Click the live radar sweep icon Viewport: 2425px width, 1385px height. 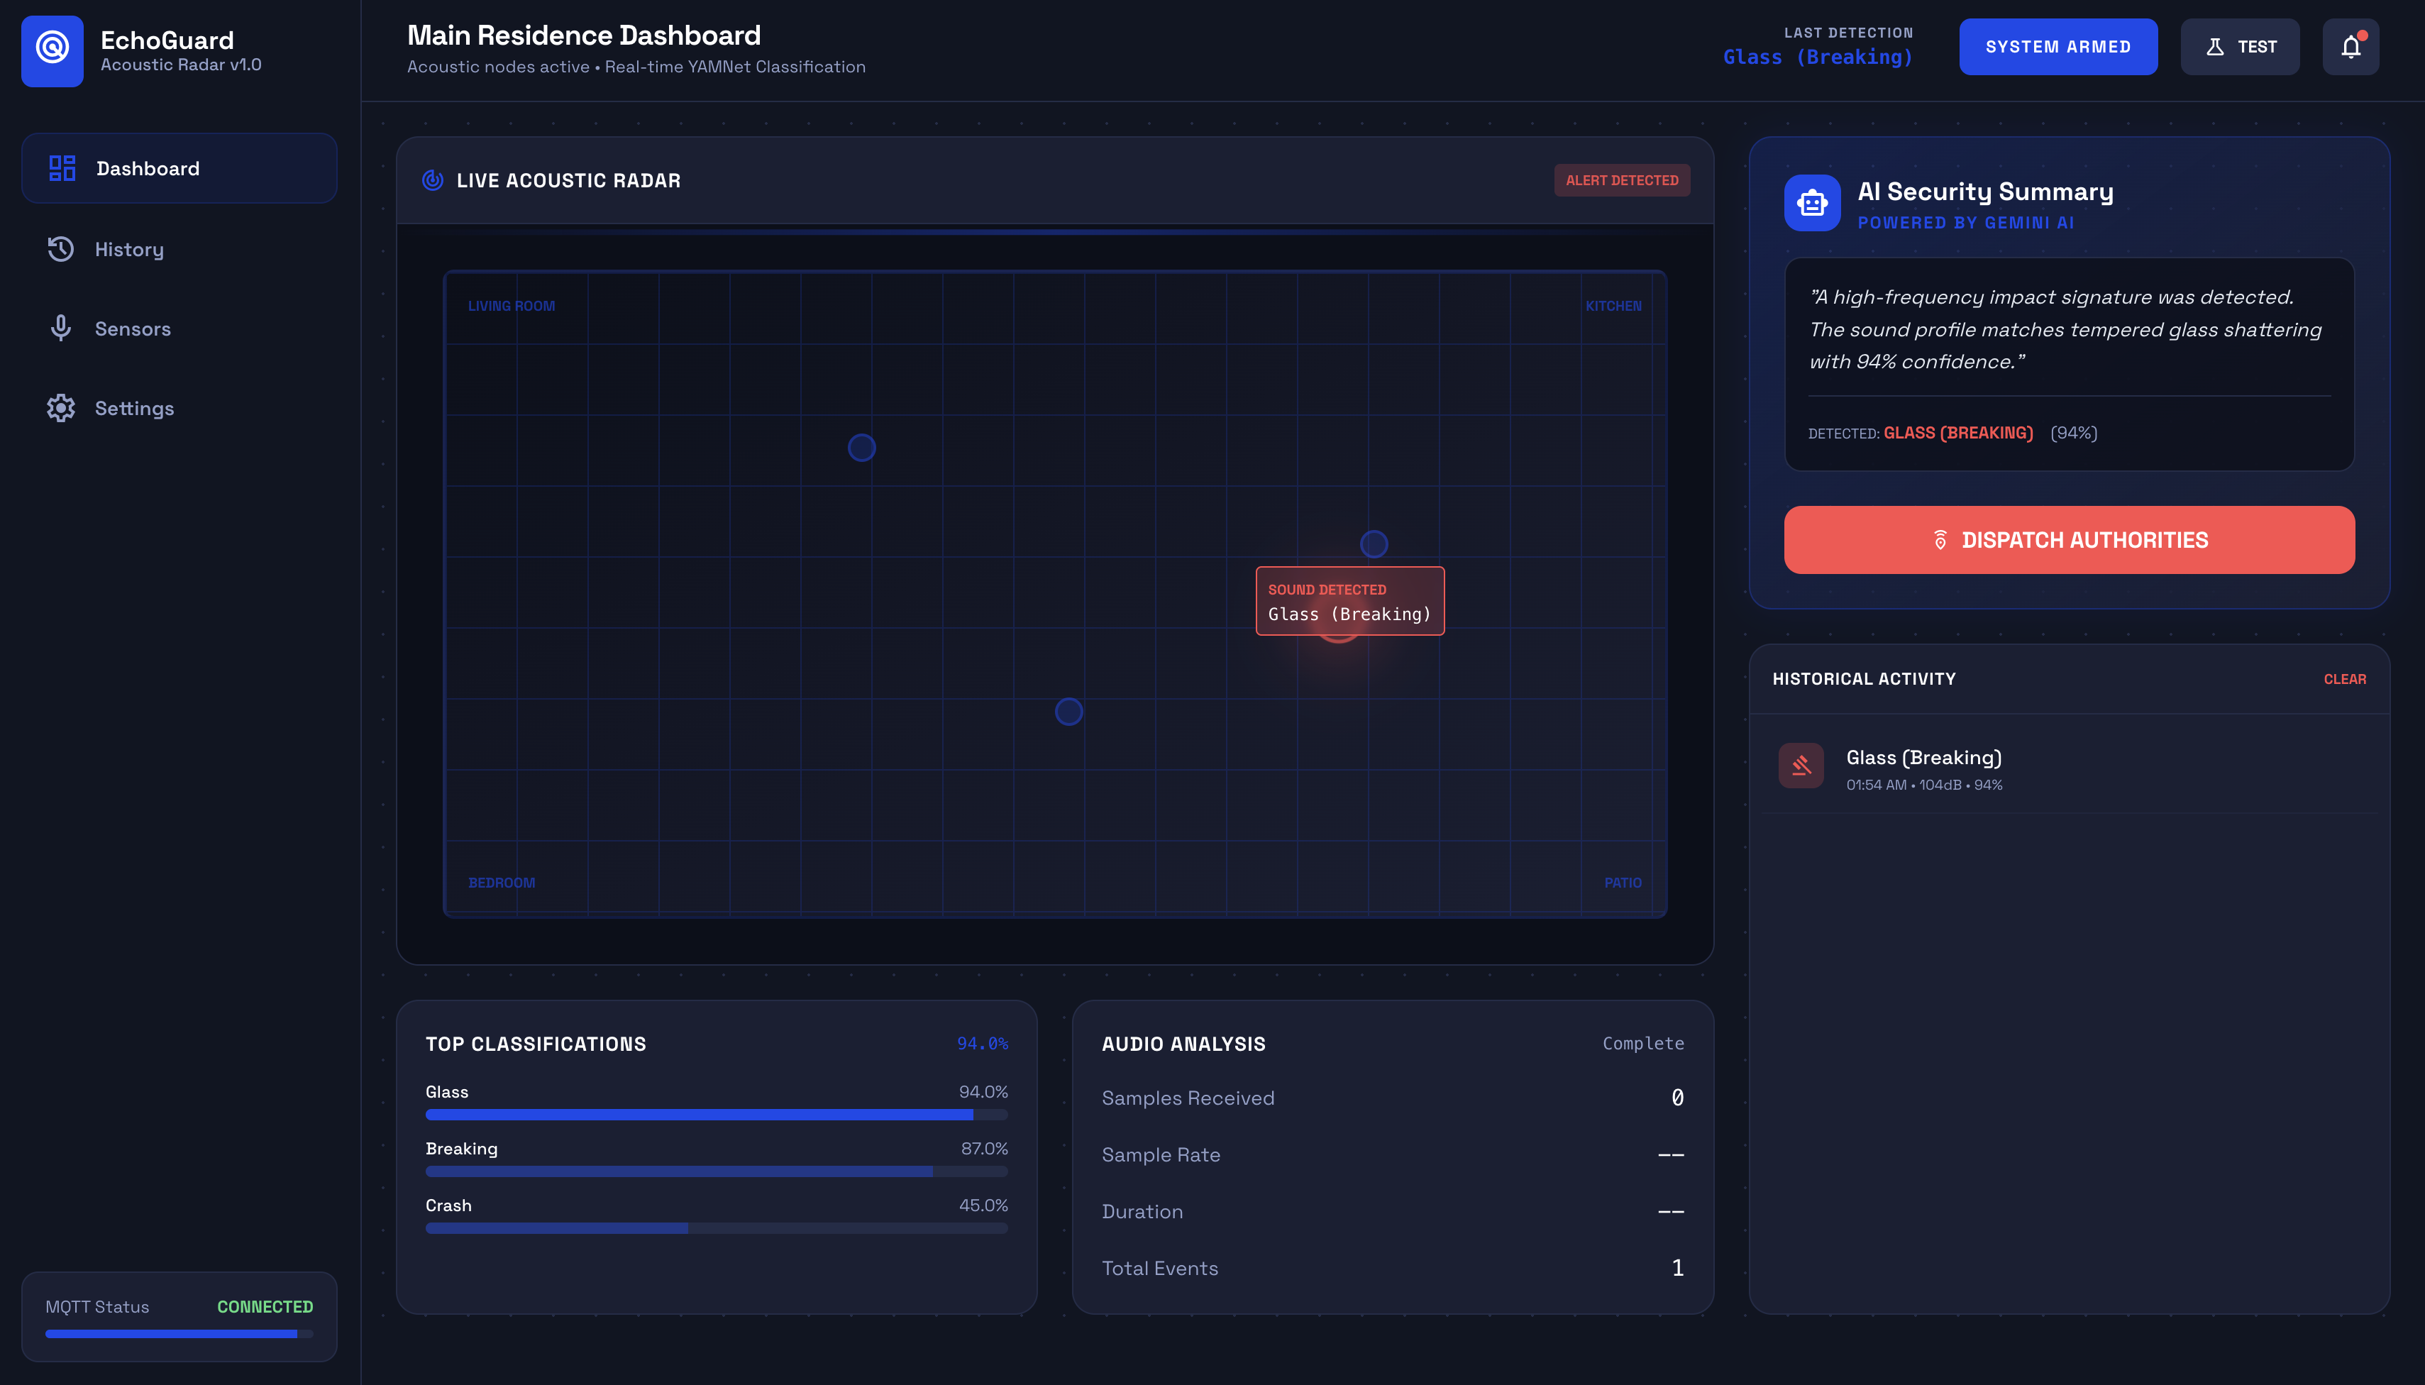[433, 180]
